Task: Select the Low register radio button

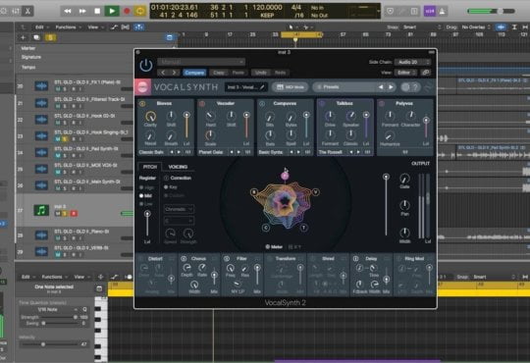Action: tap(141, 204)
